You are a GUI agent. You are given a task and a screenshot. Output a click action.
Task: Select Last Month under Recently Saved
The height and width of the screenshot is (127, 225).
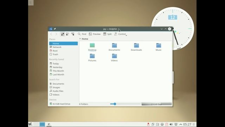pyautogui.click(x=63, y=74)
